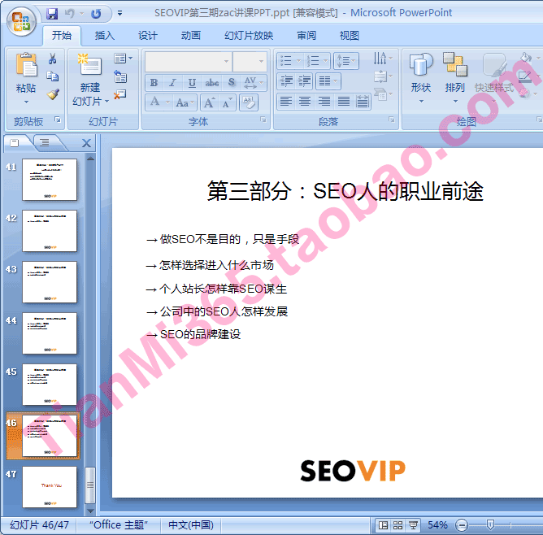Image resolution: width=543 pixels, height=535 pixels.
Task: Toggle Center text alignment
Action: click(305, 102)
